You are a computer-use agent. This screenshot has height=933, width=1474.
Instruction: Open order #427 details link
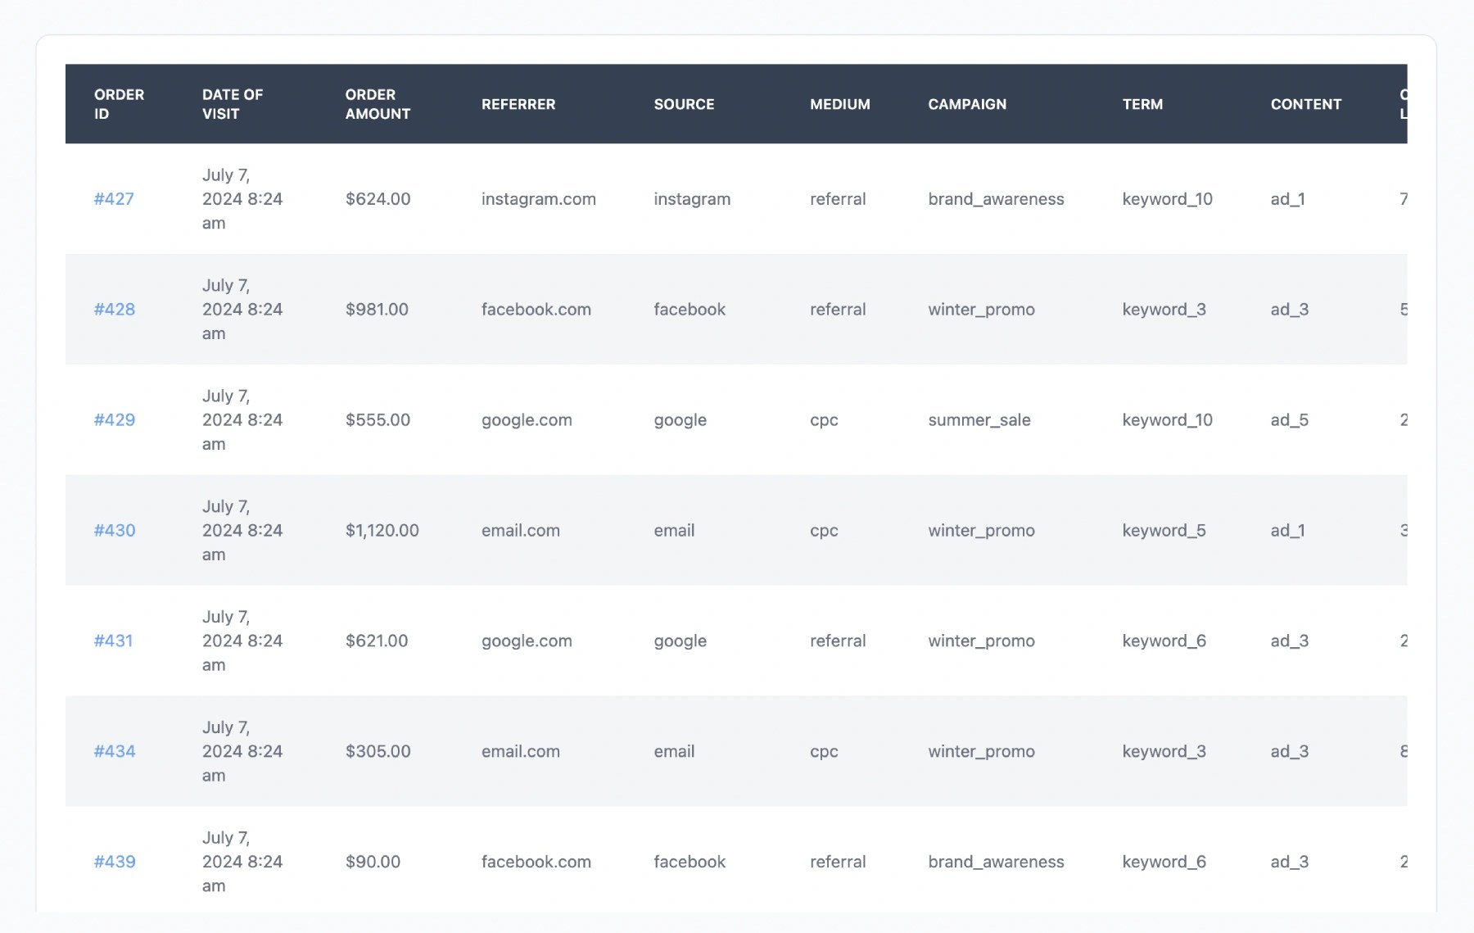click(x=115, y=198)
